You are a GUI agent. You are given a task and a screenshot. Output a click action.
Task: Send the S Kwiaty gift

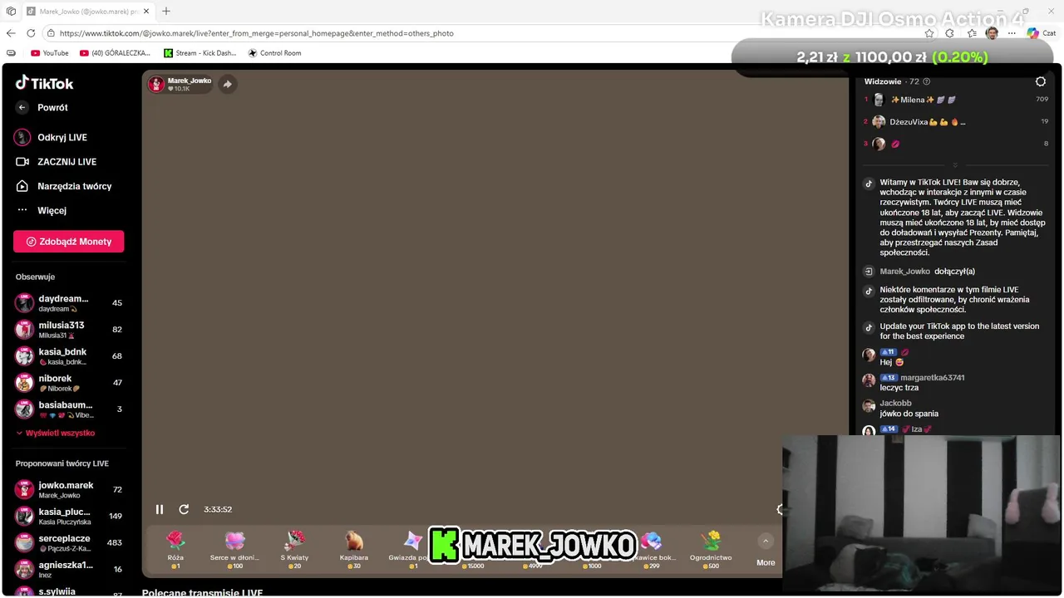tap(294, 550)
